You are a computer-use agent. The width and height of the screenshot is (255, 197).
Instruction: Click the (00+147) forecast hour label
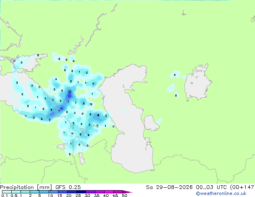[x=243, y=187]
